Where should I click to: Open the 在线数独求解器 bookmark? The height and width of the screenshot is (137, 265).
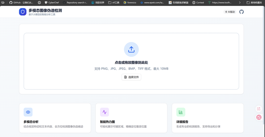[x=178, y=2]
